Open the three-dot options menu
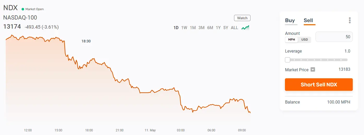Screen dimensions: 364x135 coord(350,20)
